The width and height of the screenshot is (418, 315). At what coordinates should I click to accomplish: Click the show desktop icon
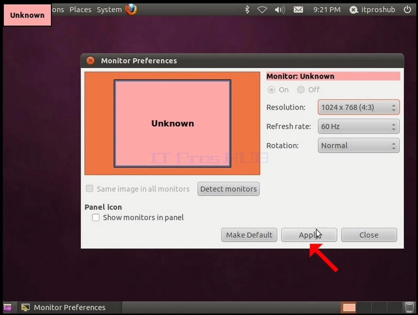(7, 307)
